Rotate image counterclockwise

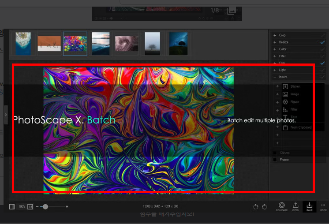pyautogui.click(x=255, y=207)
